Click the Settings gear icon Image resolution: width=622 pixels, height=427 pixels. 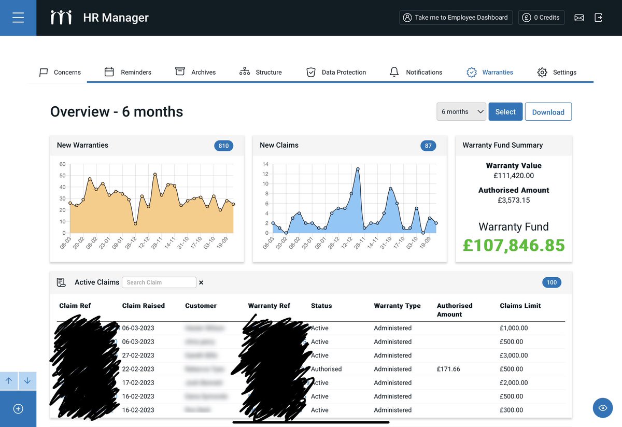point(542,72)
